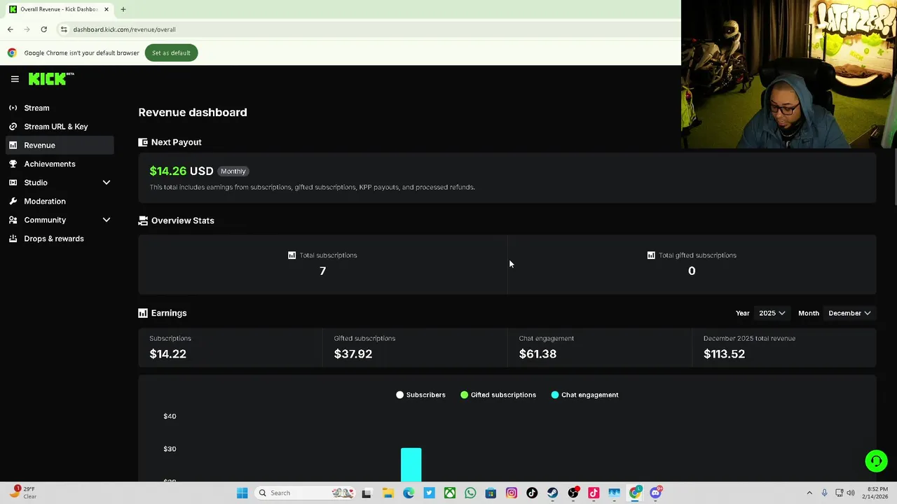Open Microsoft Store from the taskbar
Viewport: 897px width, 504px height.
(x=491, y=493)
